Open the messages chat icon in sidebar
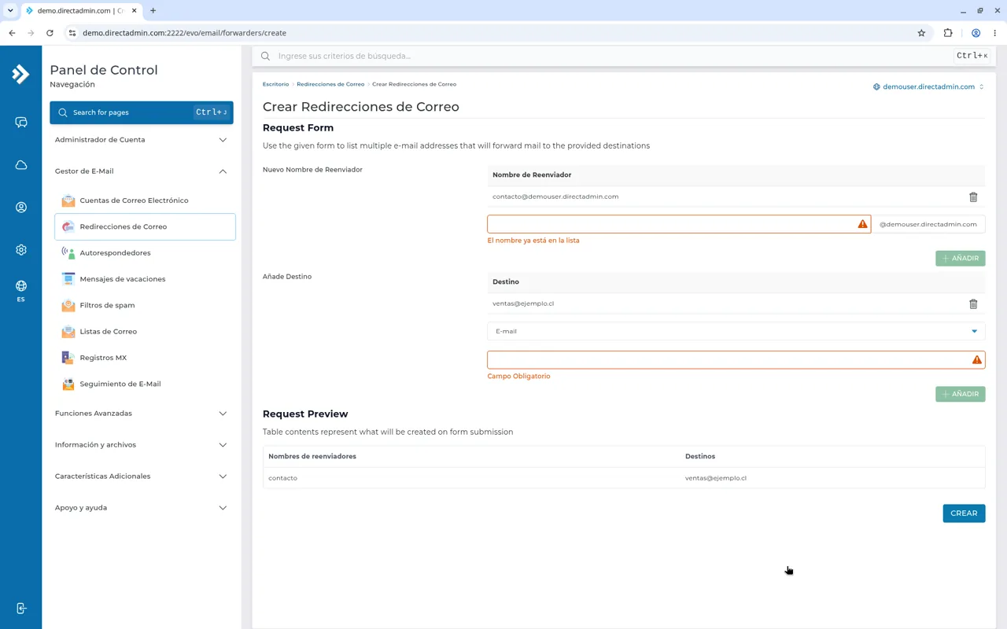Image resolution: width=1007 pixels, height=629 pixels. tap(21, 123)
